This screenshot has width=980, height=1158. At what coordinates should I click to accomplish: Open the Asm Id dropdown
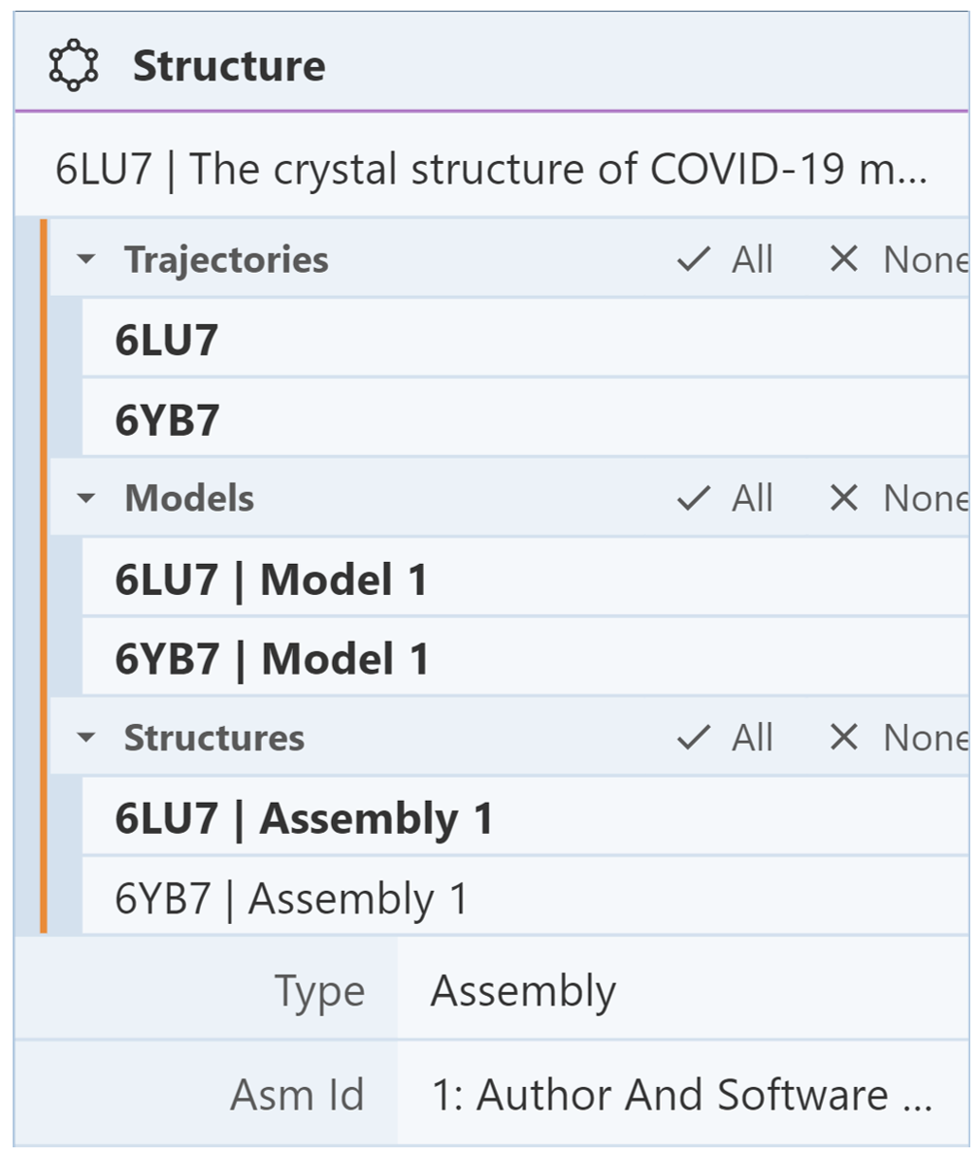(679, 1095)
